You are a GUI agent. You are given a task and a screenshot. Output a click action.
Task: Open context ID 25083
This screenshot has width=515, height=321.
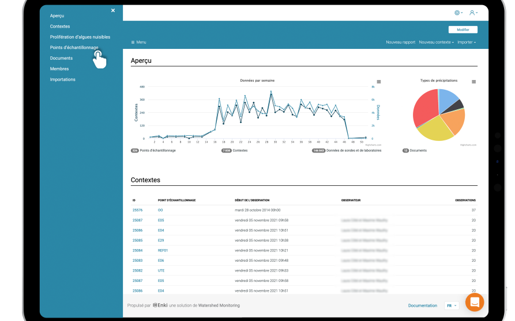point(137,261)
